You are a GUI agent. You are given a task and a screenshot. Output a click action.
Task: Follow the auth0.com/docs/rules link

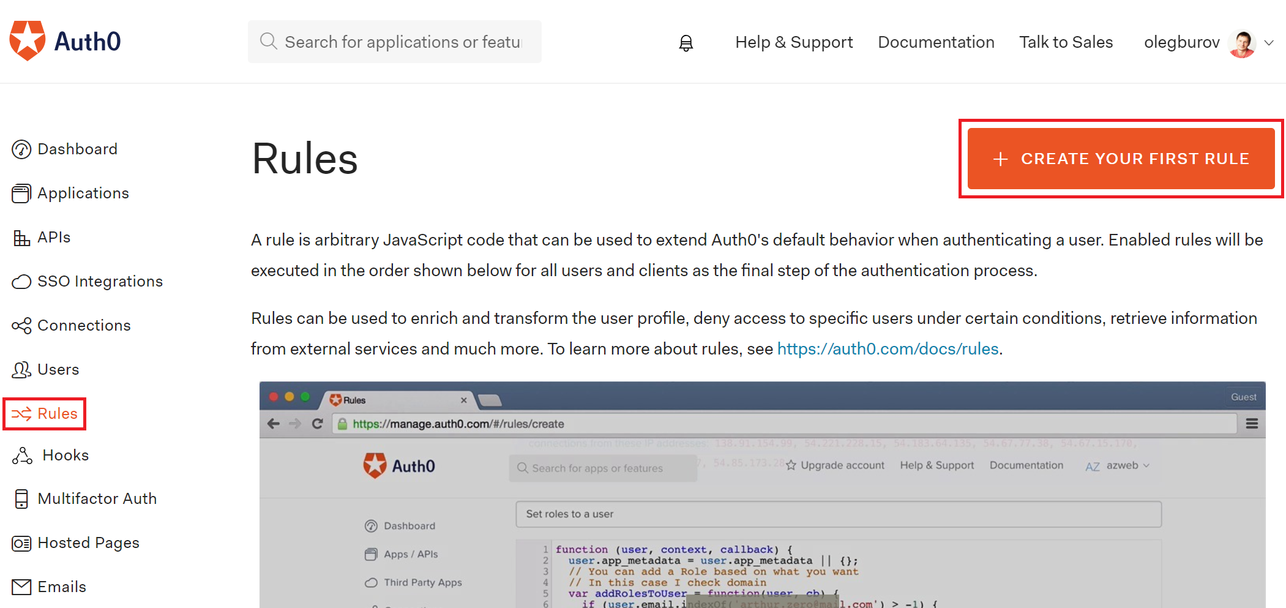pyautogui.click(x=888, y=349)
